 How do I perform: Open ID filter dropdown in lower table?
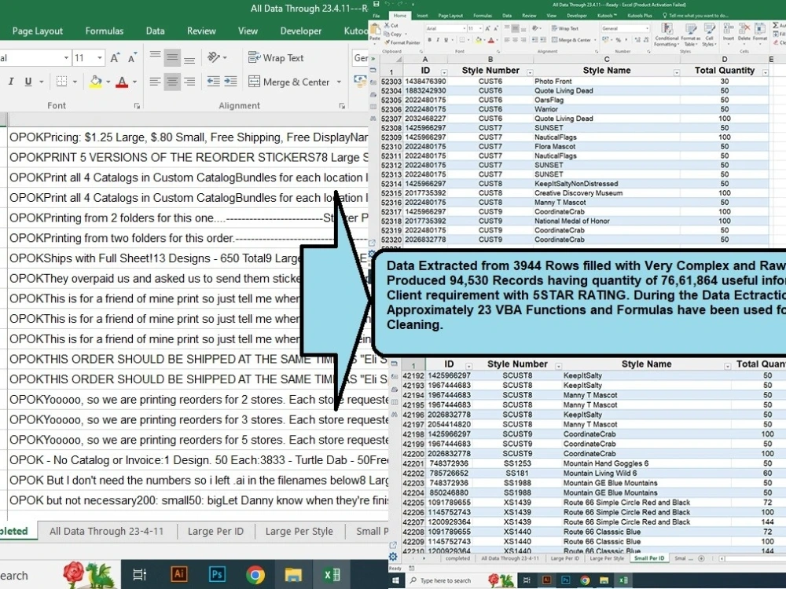pos(468,367)
